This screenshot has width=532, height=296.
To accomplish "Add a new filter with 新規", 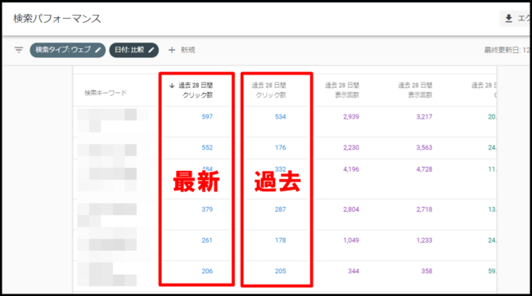I will pyautogui.click(x=182, y=50).
